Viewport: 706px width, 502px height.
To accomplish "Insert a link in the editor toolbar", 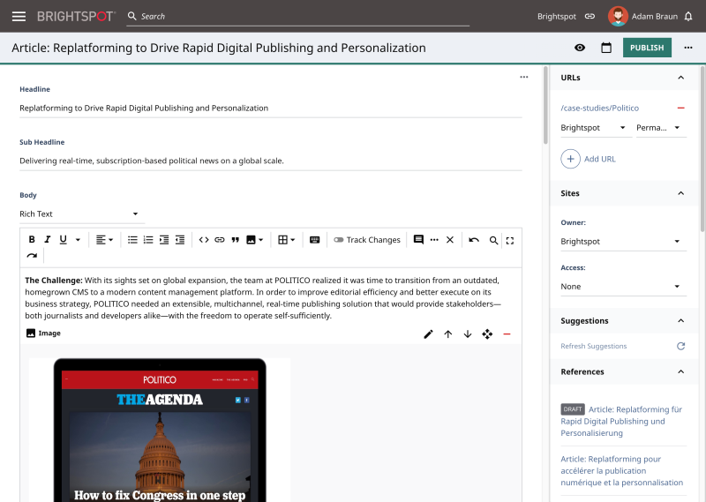I will point(219,240).
